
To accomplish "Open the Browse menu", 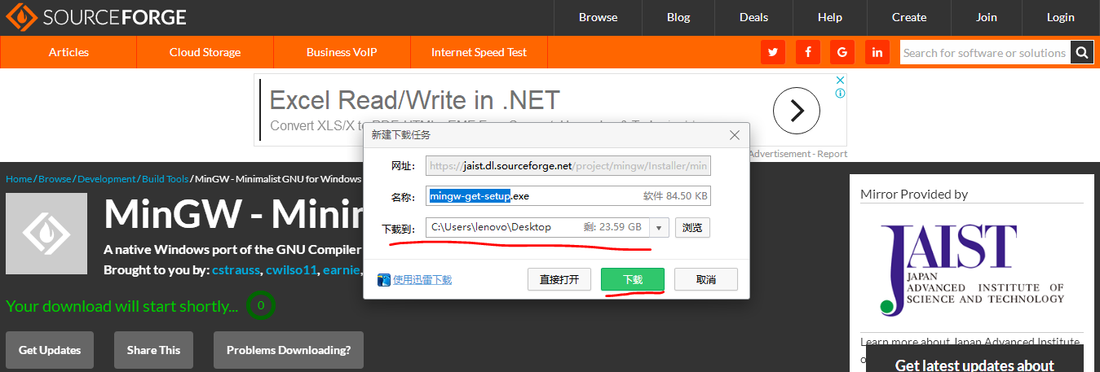I will (599, 17).
